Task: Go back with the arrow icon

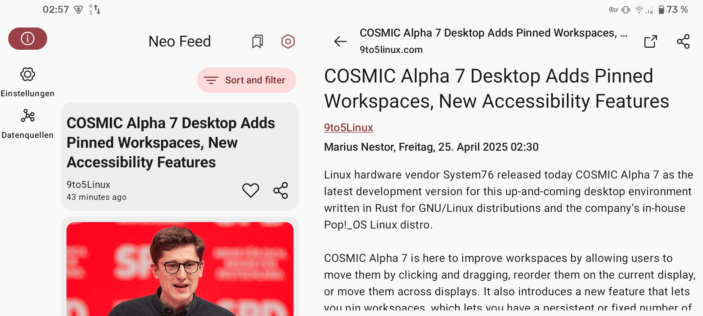Action: click(x=340, y=41)
